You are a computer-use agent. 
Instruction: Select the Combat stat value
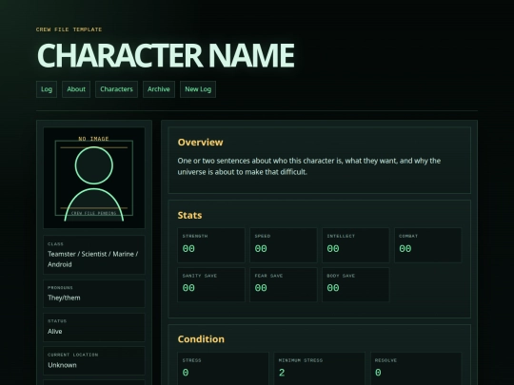(x=405, y=249)
